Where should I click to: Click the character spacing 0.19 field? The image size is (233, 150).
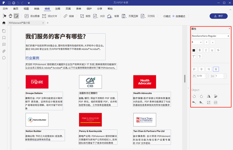201,76
